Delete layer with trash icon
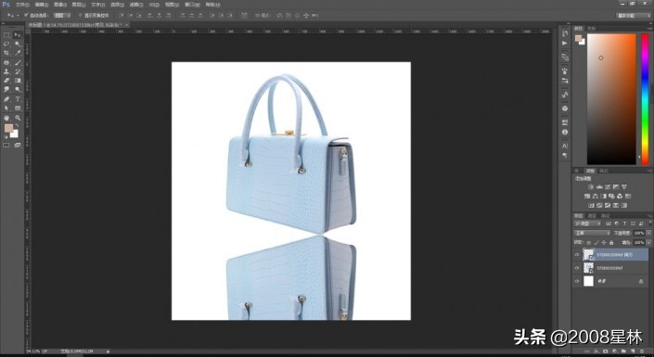654x357 pixels. [642, 351]
